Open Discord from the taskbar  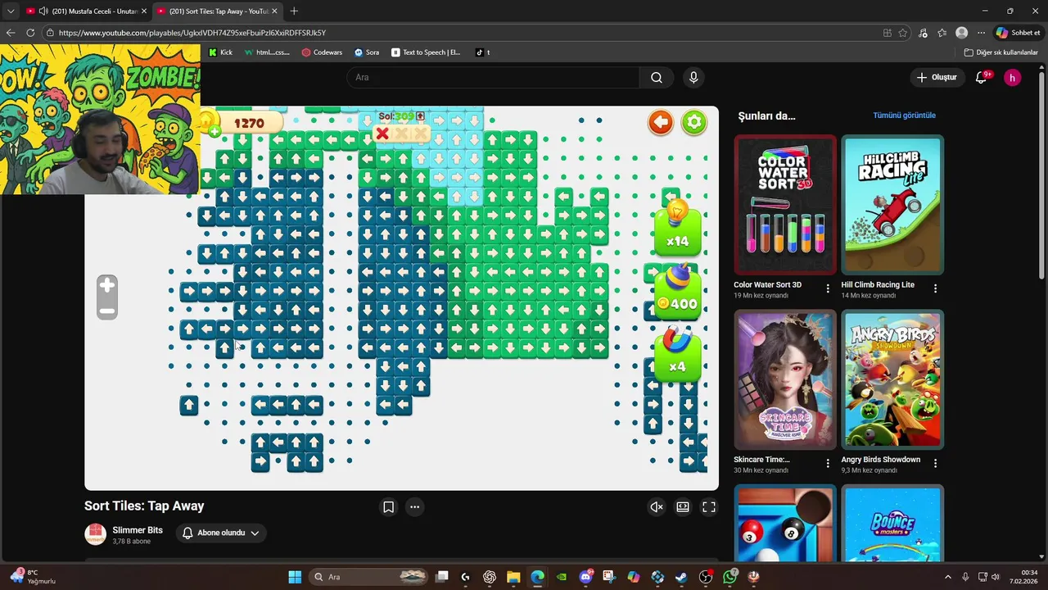tap(585, 577)
